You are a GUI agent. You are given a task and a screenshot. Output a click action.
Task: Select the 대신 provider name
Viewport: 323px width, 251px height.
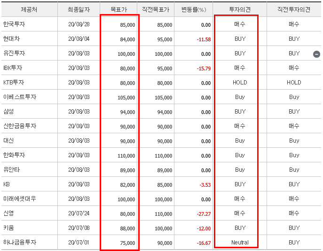(8, 141)
